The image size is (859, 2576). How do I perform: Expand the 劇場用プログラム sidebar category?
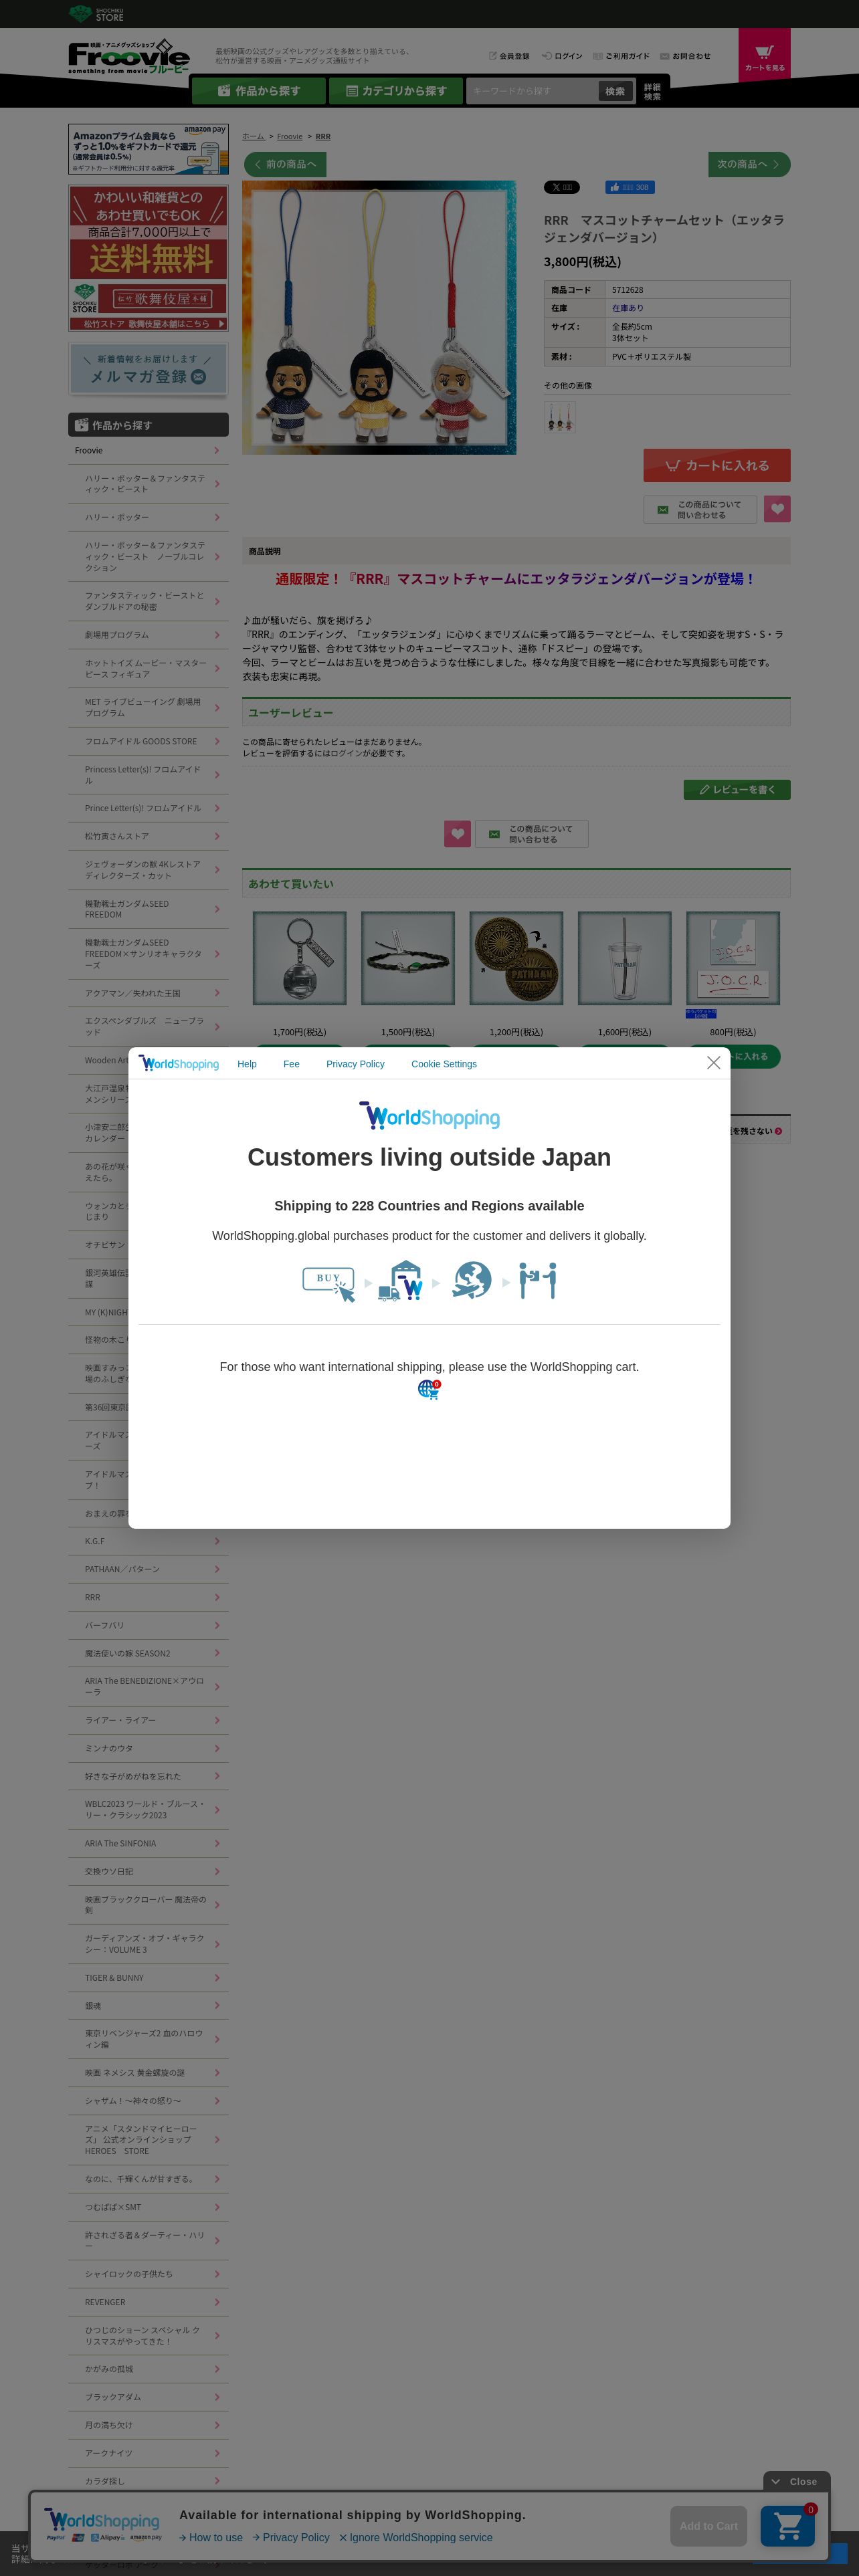[148, 635]
